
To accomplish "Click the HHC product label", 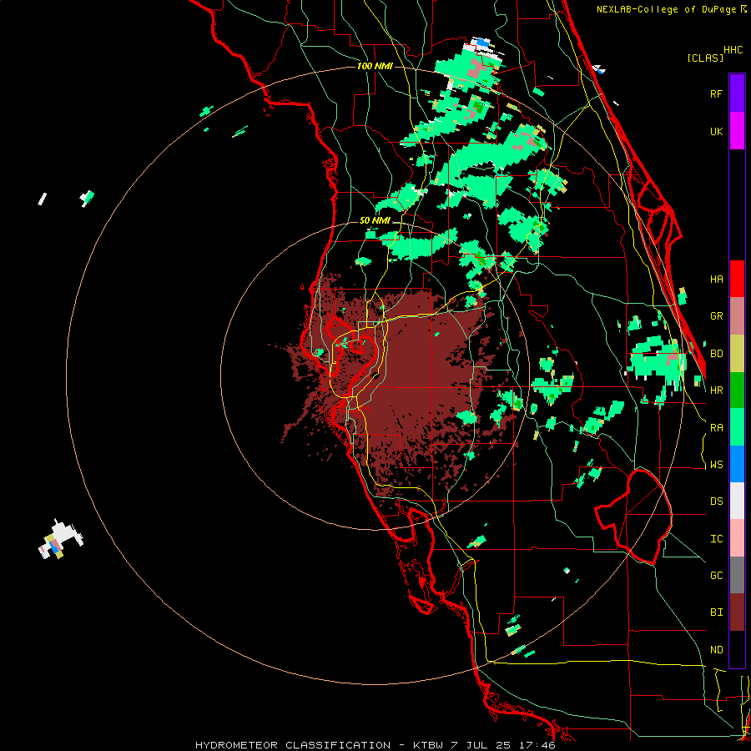I will point(733,50).
